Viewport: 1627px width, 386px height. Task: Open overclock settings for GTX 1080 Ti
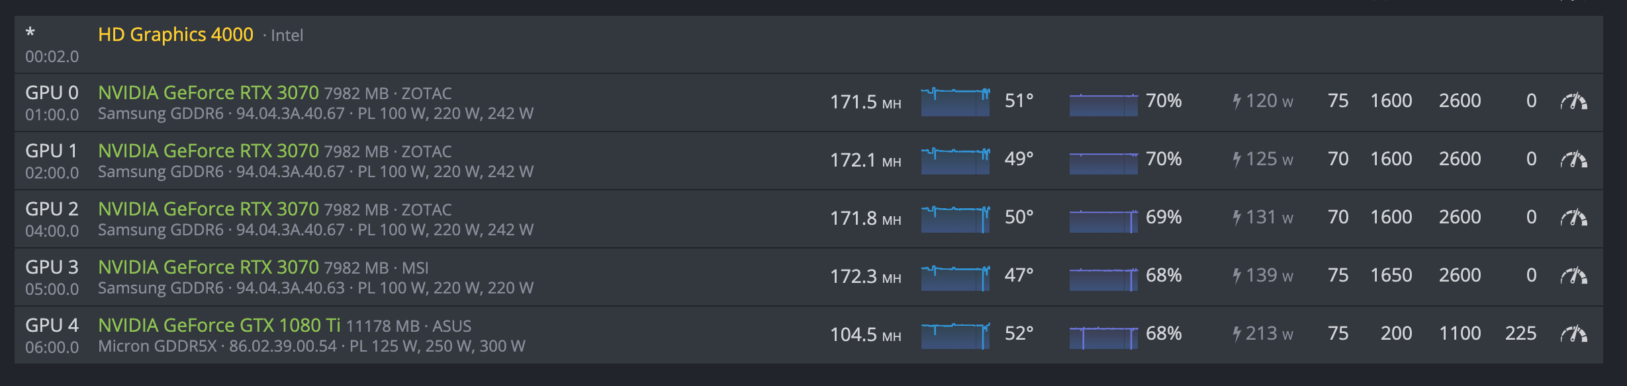pos(1573,334)
